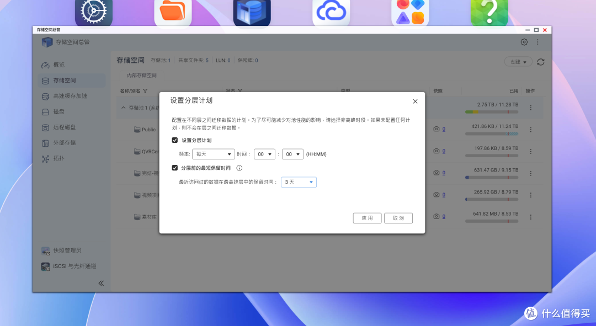596x326 pixels.
Task: Open the settings gear in Storage Manager header
Action: tap(524, 42)
